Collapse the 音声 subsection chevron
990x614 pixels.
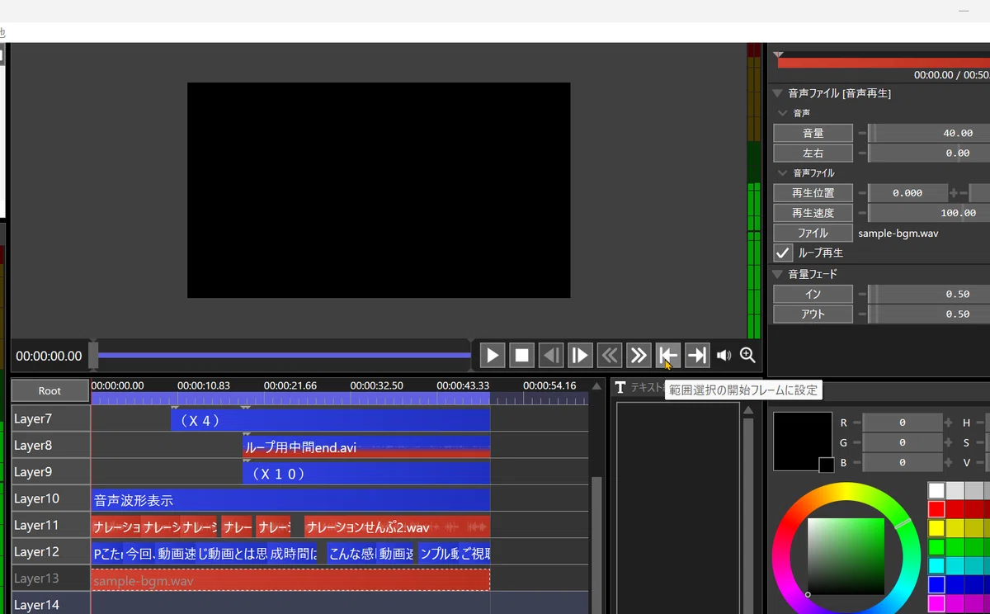point(784,113)
